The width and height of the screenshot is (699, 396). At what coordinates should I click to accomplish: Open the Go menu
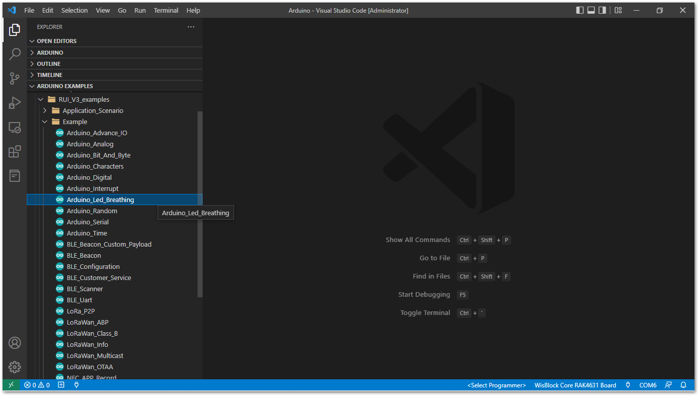click(x=122, y=10)
